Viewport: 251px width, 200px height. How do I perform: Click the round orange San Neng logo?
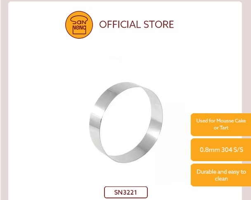[79, 25]
